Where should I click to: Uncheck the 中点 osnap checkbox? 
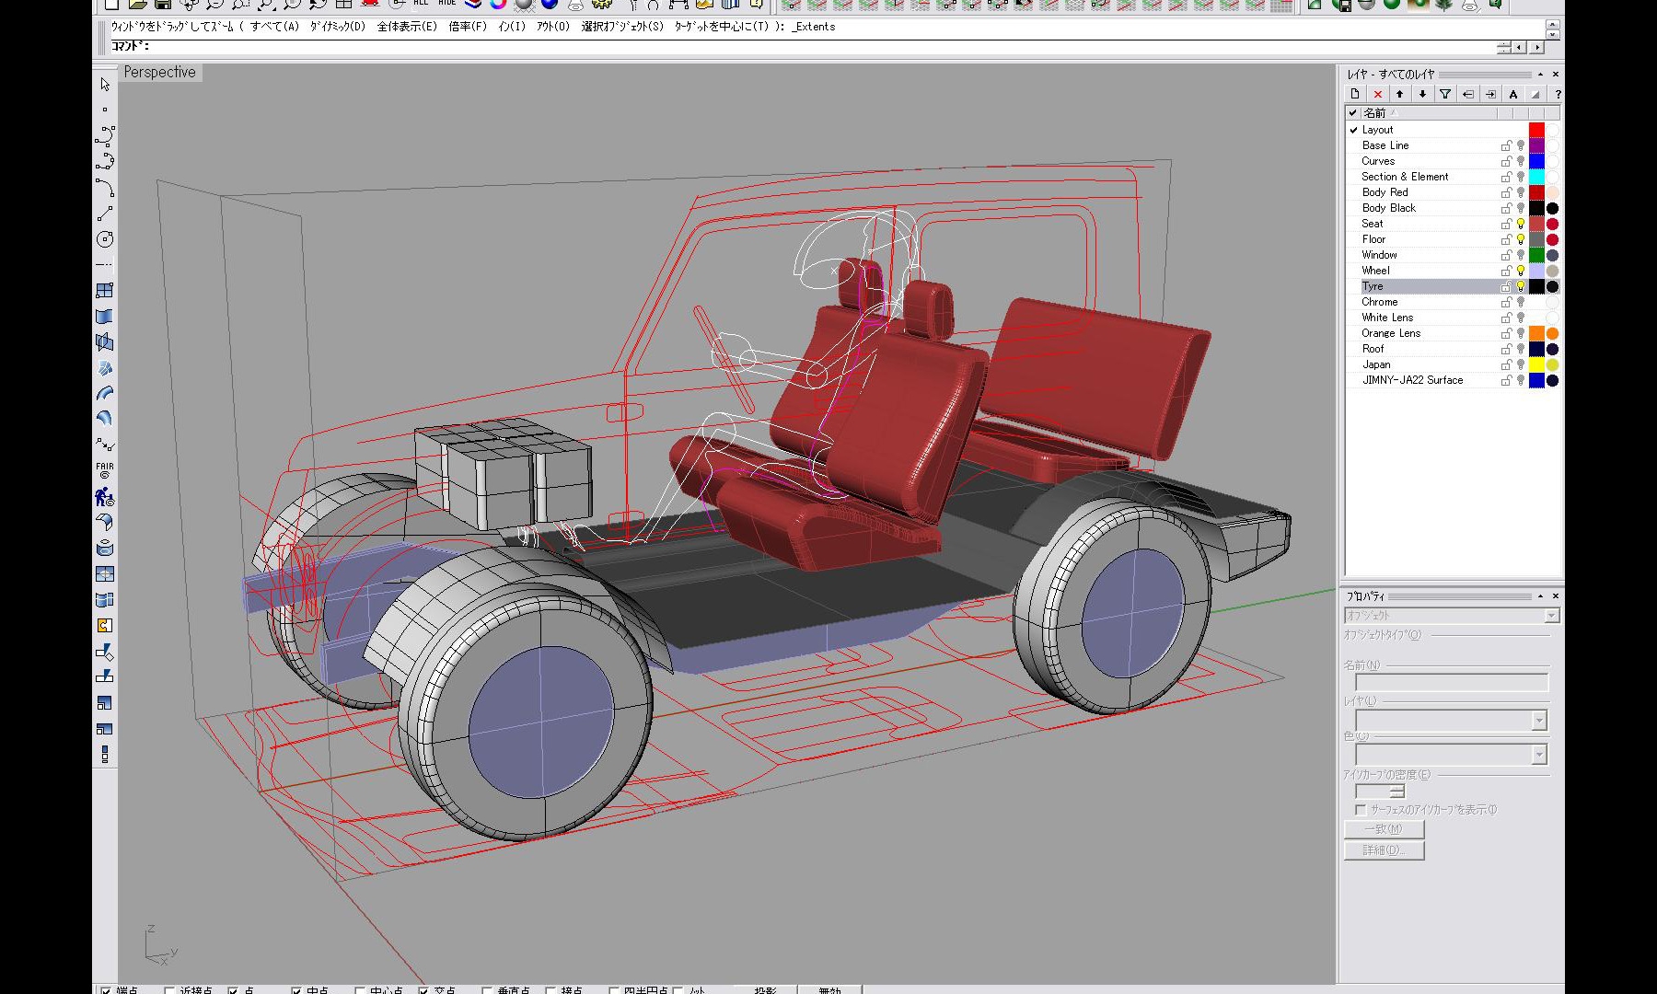[296, 990]
